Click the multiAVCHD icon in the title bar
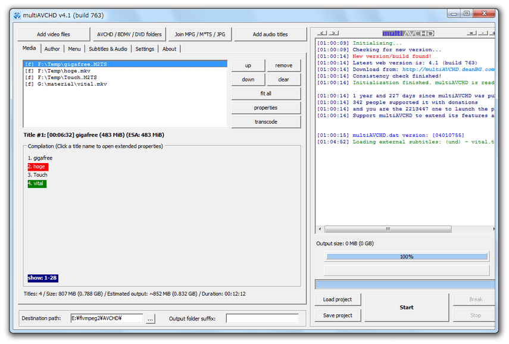Viewport: 509px width, 344px height. coord(17,15)
